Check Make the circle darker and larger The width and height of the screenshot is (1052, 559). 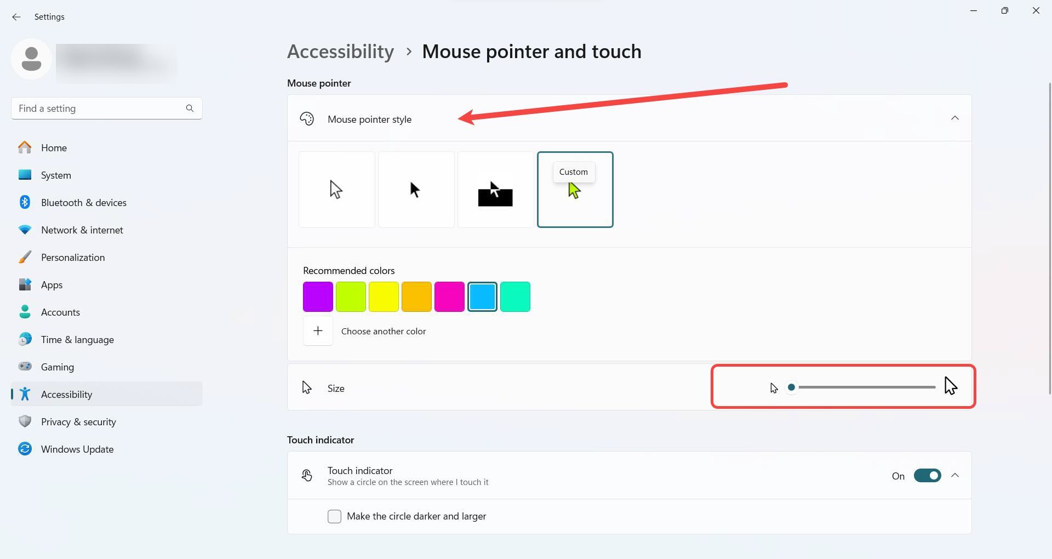334,516
